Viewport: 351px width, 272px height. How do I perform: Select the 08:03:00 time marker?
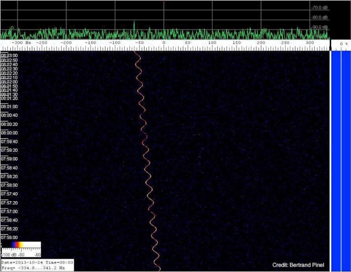(9, 56)
